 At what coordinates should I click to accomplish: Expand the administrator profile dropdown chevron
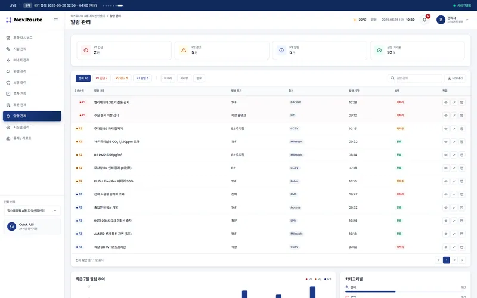[467, 20]
